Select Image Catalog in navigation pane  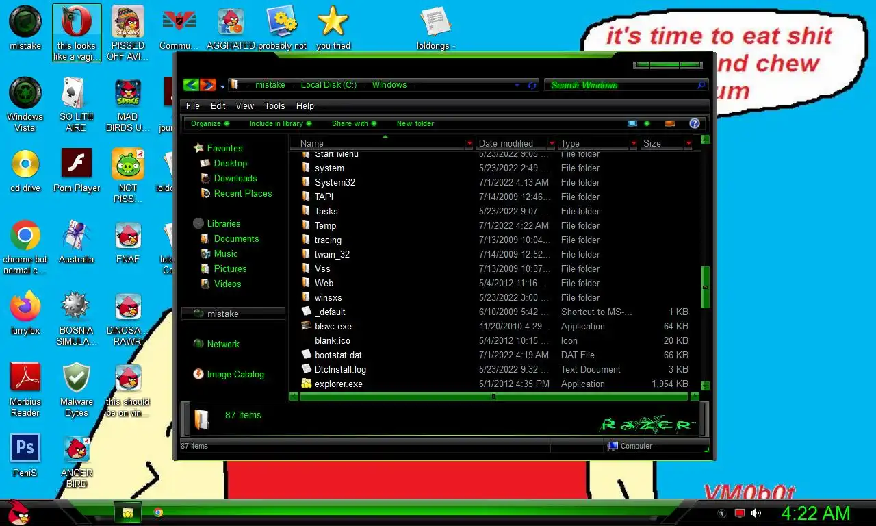235,374
